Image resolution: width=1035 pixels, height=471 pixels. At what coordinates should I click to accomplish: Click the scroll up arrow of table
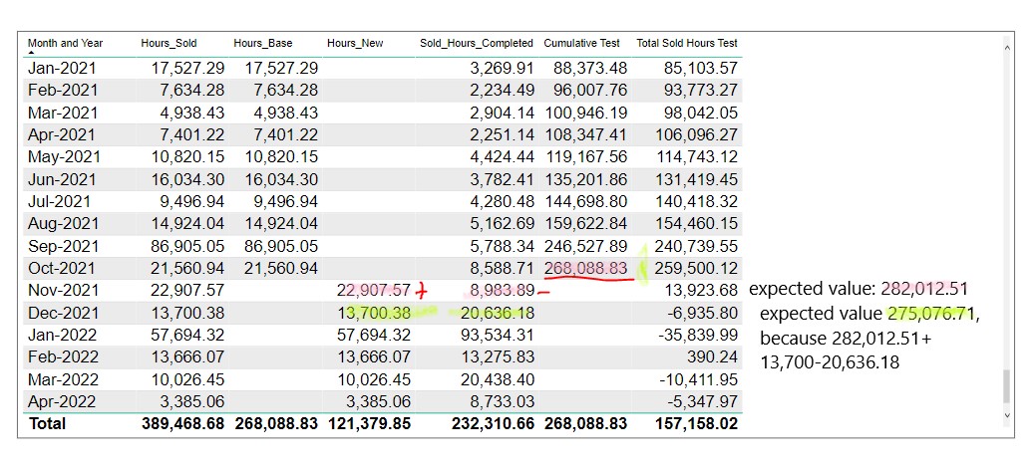point(1007,47)
